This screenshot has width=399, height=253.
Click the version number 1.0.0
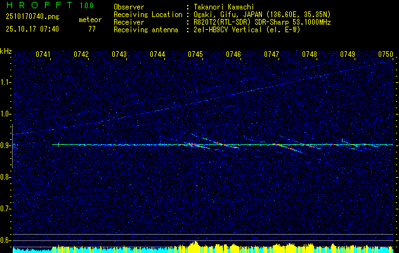pos(86,6)
